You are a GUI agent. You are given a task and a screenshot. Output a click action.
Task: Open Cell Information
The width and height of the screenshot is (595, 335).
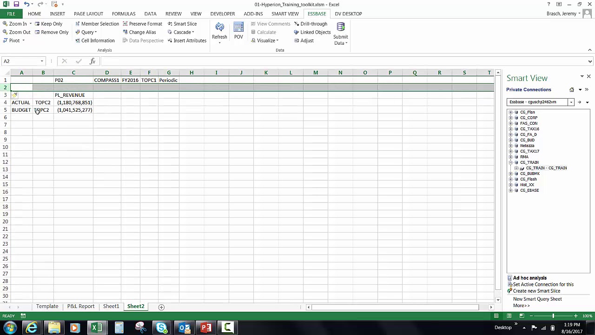point(95,40)
